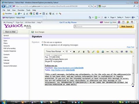Open the Get Y! on My Phone link
This screenshot has width=139, height=104.
[x=68, y=23]
